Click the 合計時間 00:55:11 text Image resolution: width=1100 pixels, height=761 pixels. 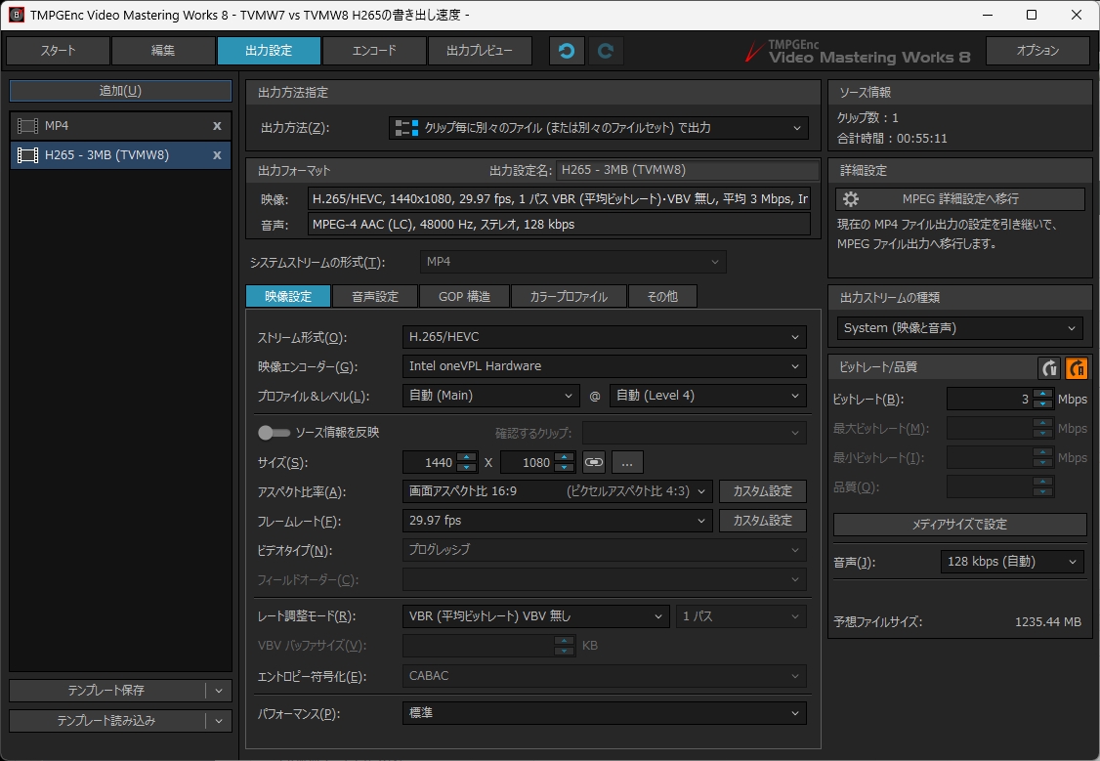pyautogui.click(x=892, y=139)
